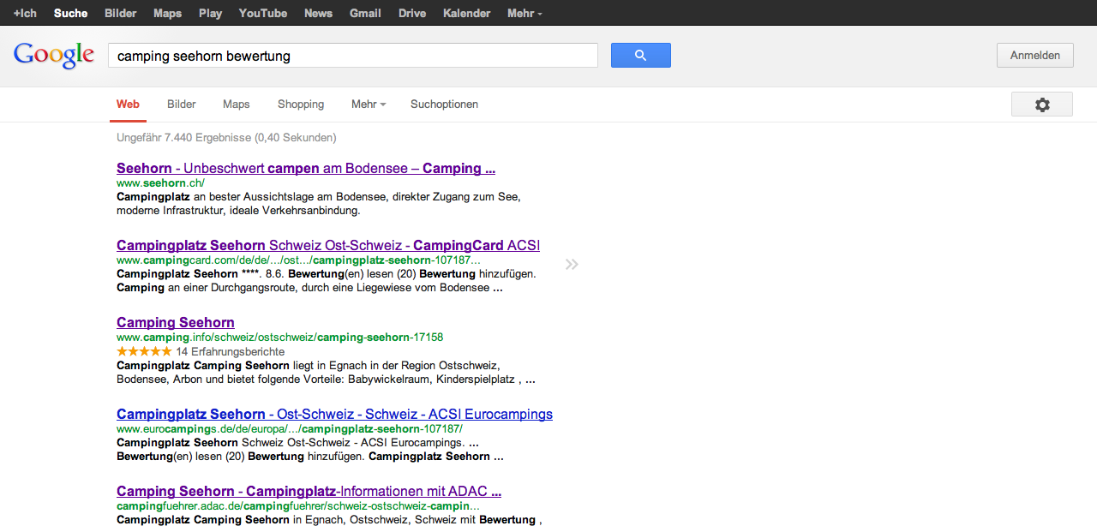
Task: Open the settings gear menu
Action: coord(1041,105)
